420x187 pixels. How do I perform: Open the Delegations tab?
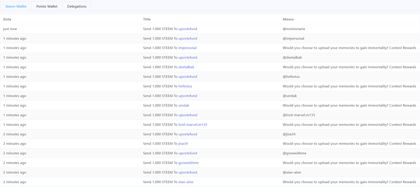point(77,6)
